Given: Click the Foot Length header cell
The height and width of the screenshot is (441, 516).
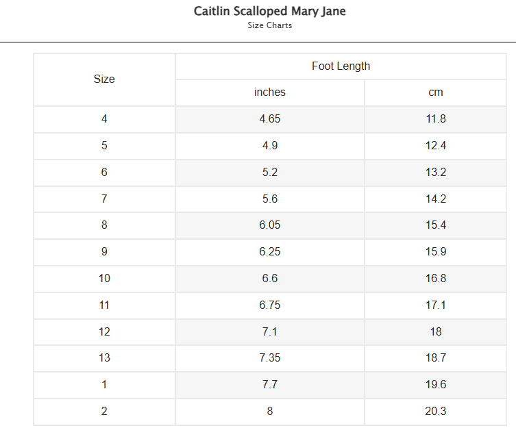Looking at the screenshot, I should [341, 66].
